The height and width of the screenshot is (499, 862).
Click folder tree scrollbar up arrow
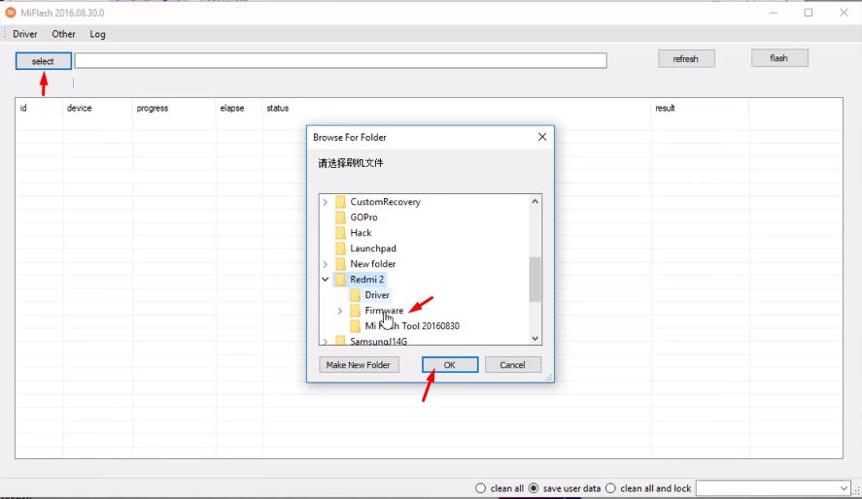click(x=534, y=202)
